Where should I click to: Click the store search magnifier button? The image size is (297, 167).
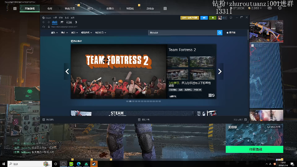click(x=220, y=33)
